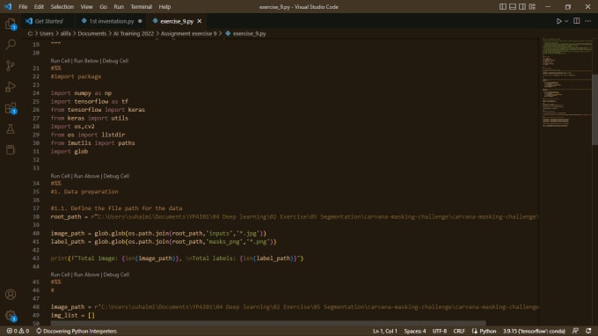Screen dimensions: 598x336
Task: Click the horizontal editor scrollbar
Action: click(x=268, y=324)
